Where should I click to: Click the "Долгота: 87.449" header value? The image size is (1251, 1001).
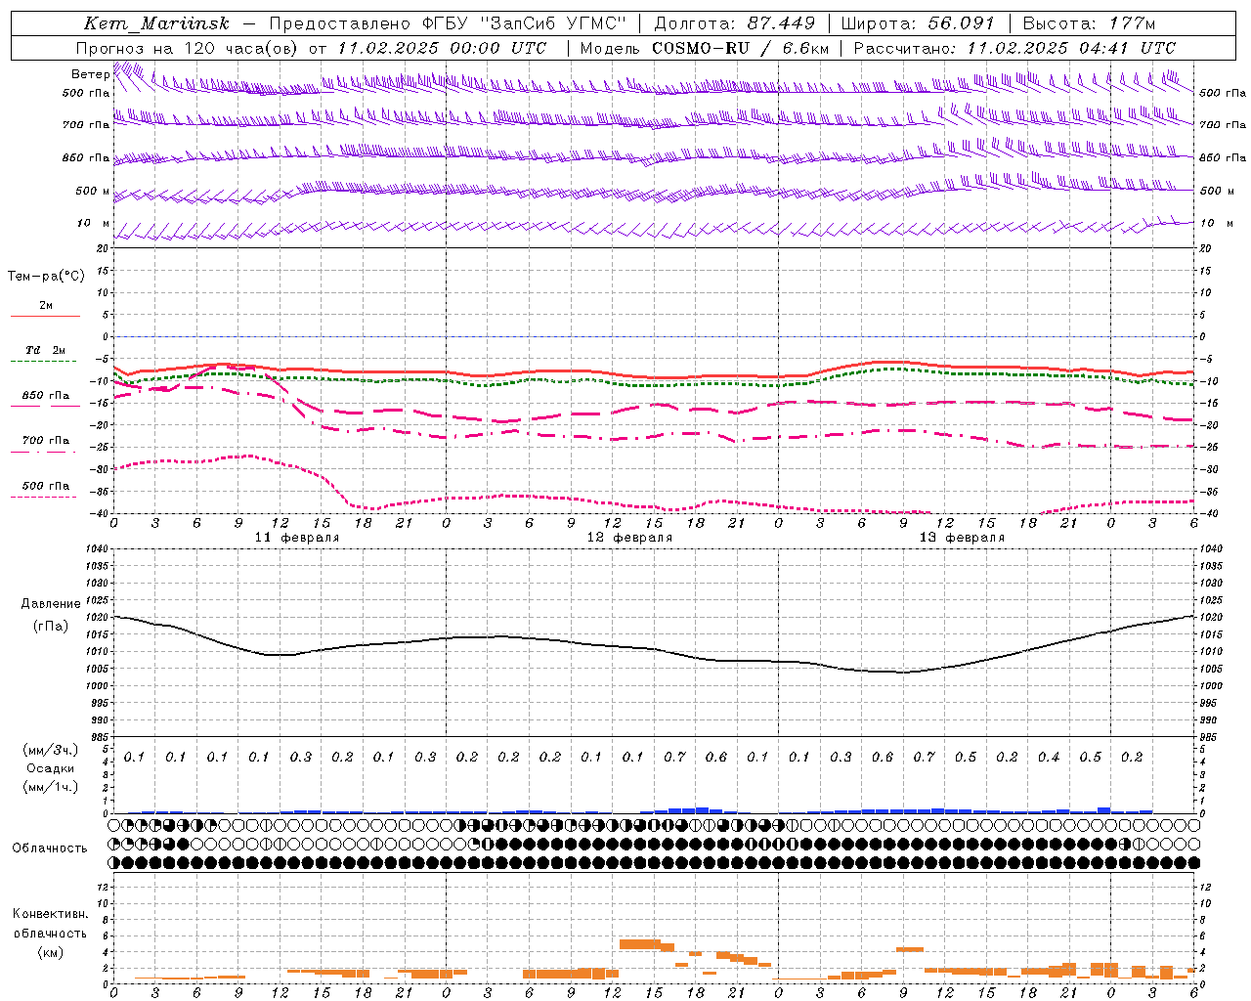[735, 23]
